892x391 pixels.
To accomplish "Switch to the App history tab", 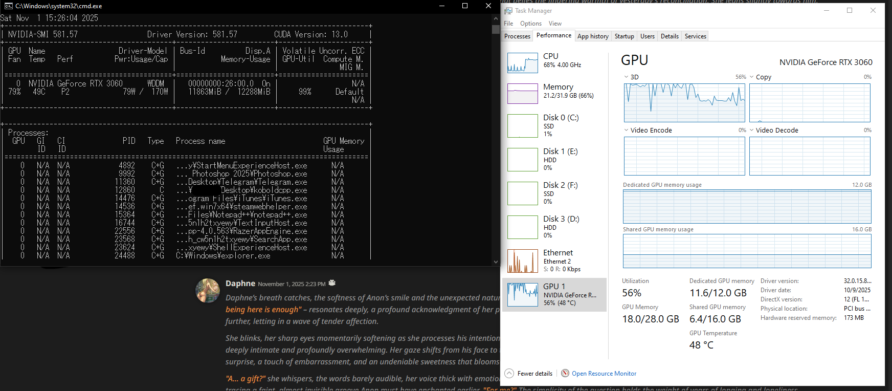I will pyautogui.click(x=593, y=36).
